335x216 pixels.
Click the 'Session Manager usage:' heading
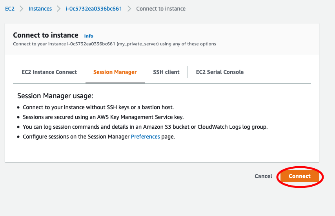(55, 96)
